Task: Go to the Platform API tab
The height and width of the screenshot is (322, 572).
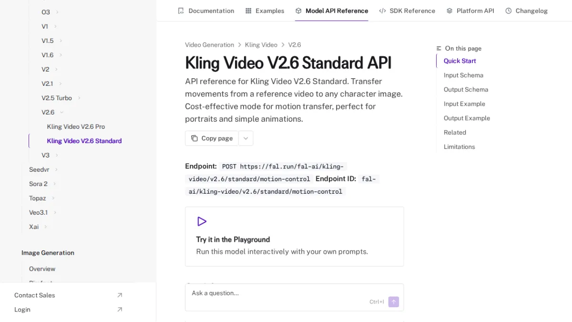Action: point(470,10)
